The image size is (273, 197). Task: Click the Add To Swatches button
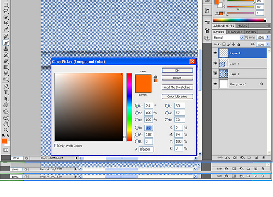(x=177, y=87)
